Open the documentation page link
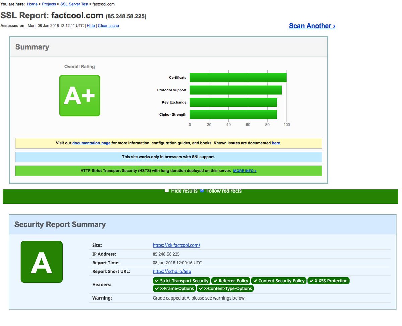Viewport: 402px width, 326px height. point(91,143)
